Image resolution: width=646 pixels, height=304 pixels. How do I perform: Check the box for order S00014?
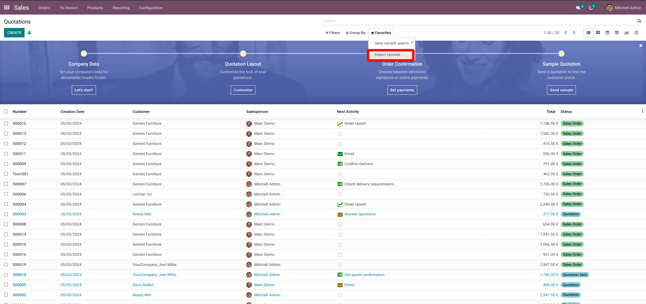[x=6, y=235]
